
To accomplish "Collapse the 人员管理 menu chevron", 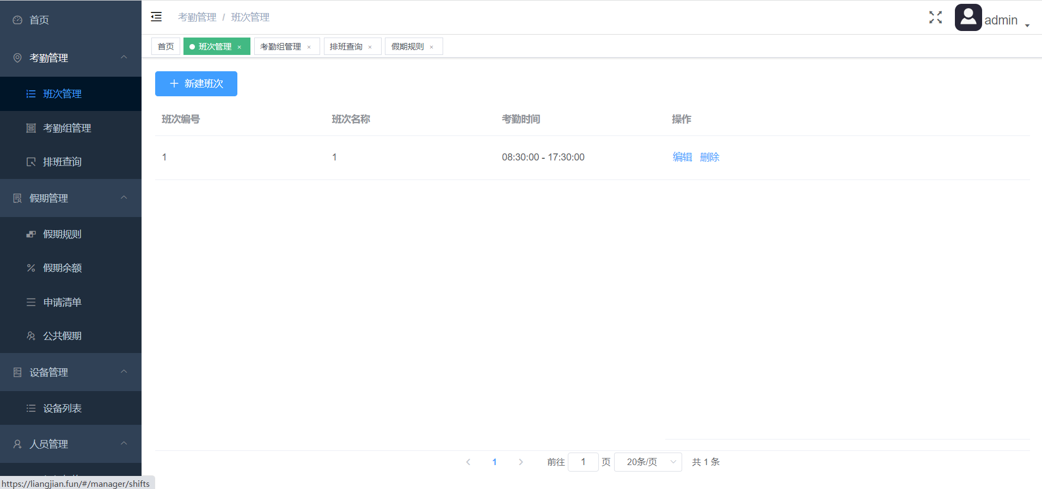I will point(124,443).
